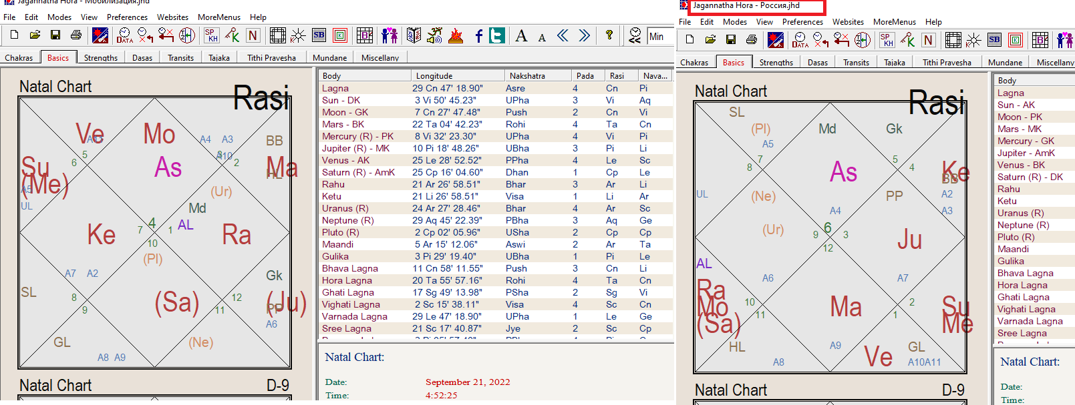Decrease font with small A icon
The height and width of the screenshot is (405, 1075).
pyautogui.click(x=542, y=37)
